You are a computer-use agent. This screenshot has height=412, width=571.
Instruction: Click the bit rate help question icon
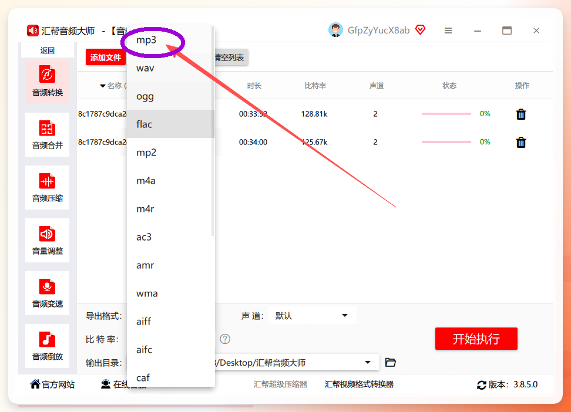pyautogui.click(x=225, y=339)
